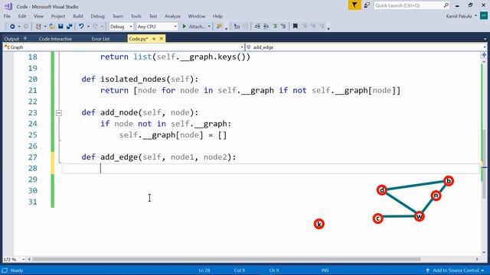Image resolution: width=490 pixels, height=275 pixels.
Task: Click the scroll down arrow of vertical scrollbar
Action: pyautogui.click(x=484, y=252)
